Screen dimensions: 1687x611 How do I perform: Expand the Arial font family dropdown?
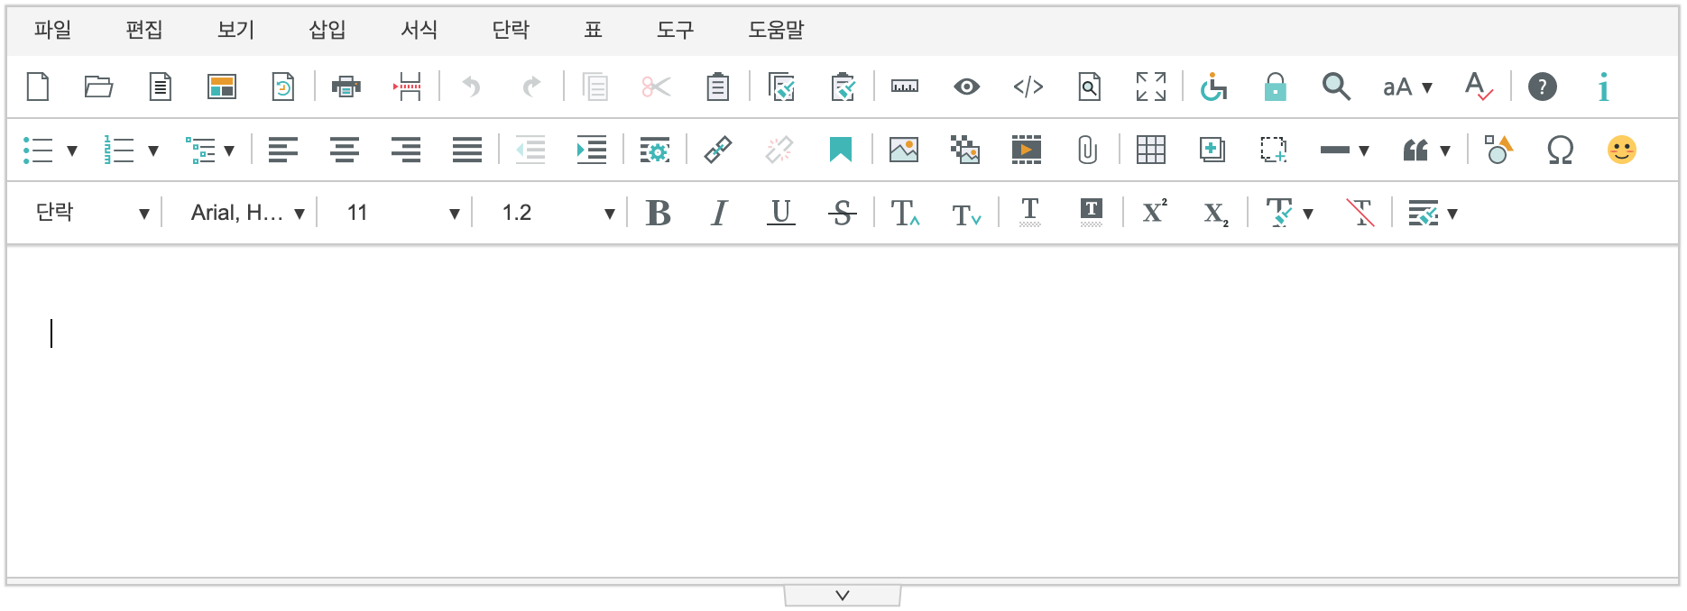click(247, 214)
